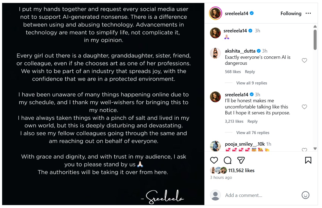Click the Add a comment field
Screen dimensions: 322x208
[x=259, y=195]
